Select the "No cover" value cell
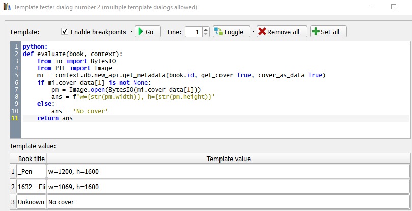 click(228, 202)
